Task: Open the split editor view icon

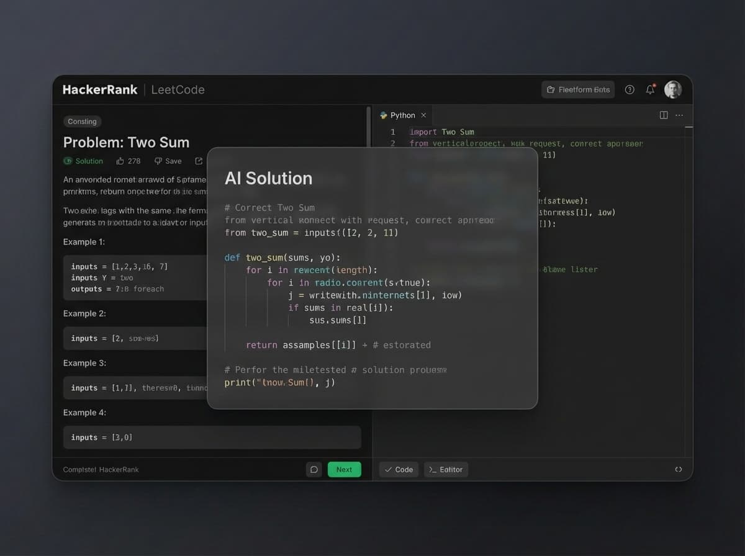Action: 664,115
